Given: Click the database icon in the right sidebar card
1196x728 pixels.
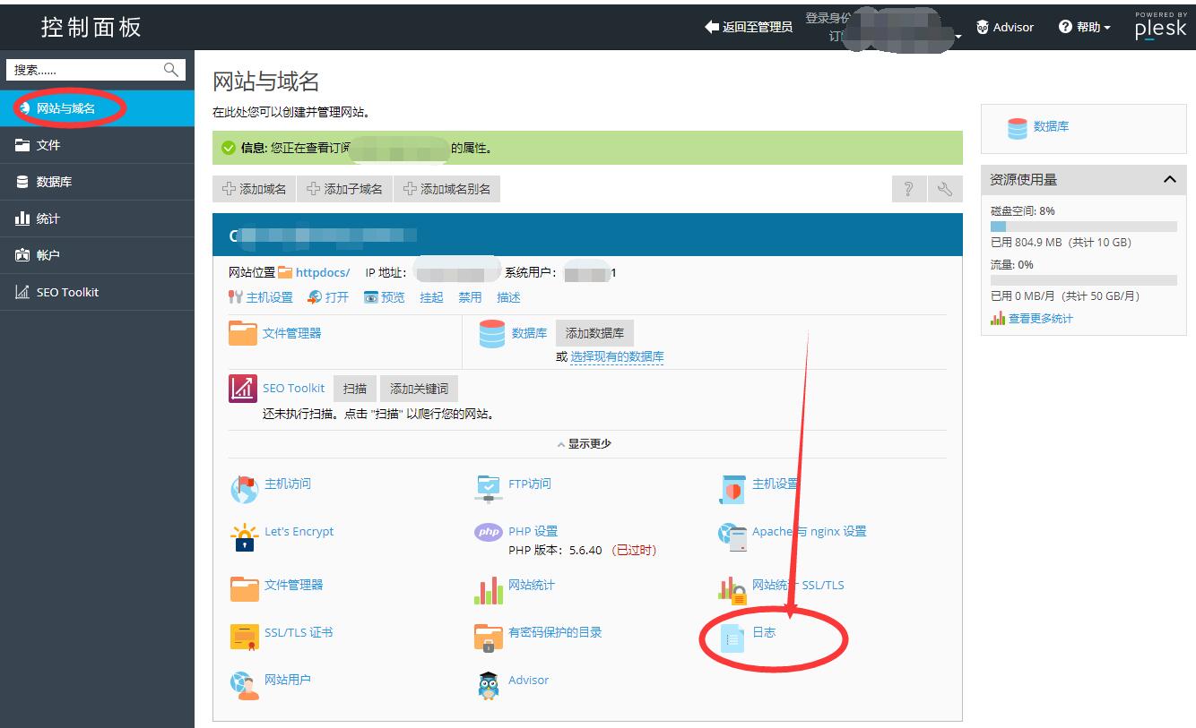Looking at the screenshot, I should coord(1017,128).
